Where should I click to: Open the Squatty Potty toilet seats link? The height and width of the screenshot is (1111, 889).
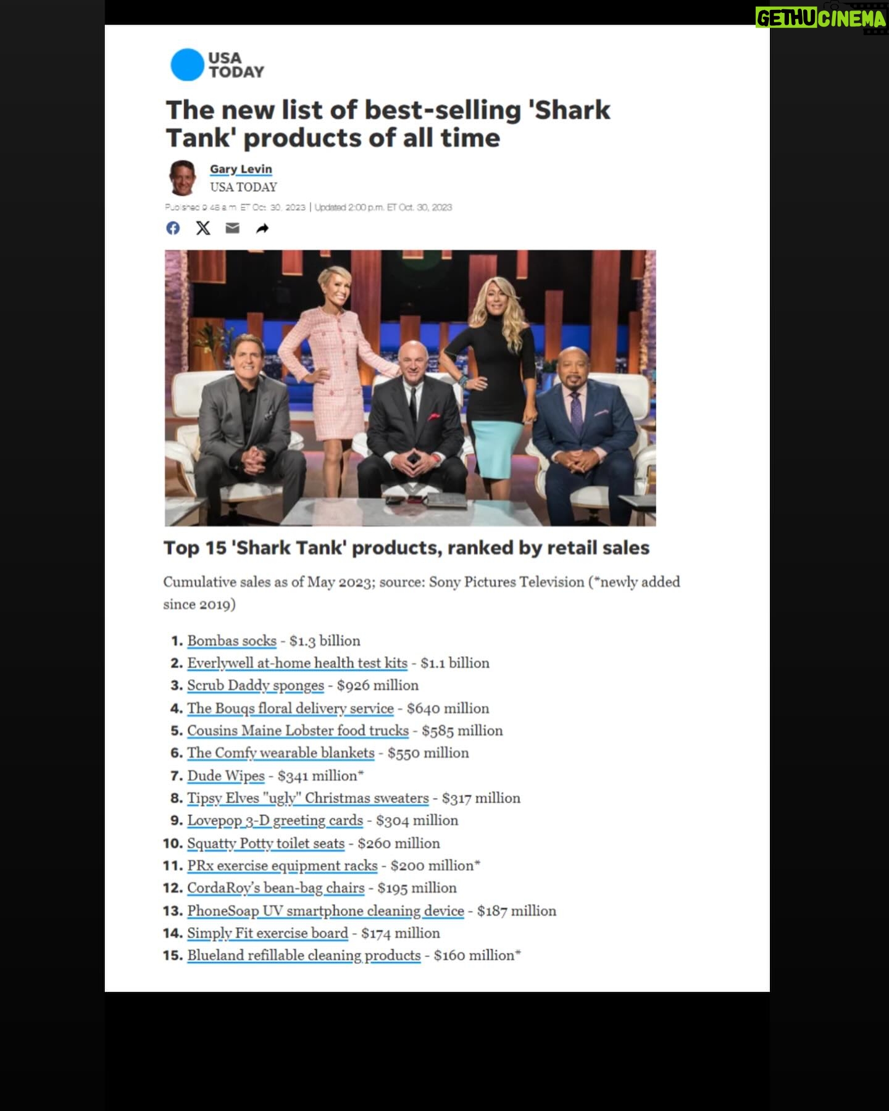265,844
